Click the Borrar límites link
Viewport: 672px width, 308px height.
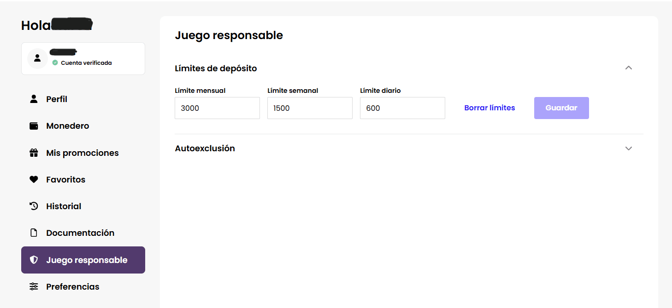(x=489, y=108)
